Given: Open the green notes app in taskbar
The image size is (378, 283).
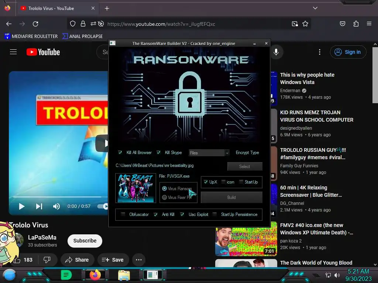Looking at the screenshot, I should (x=66, y=275).
